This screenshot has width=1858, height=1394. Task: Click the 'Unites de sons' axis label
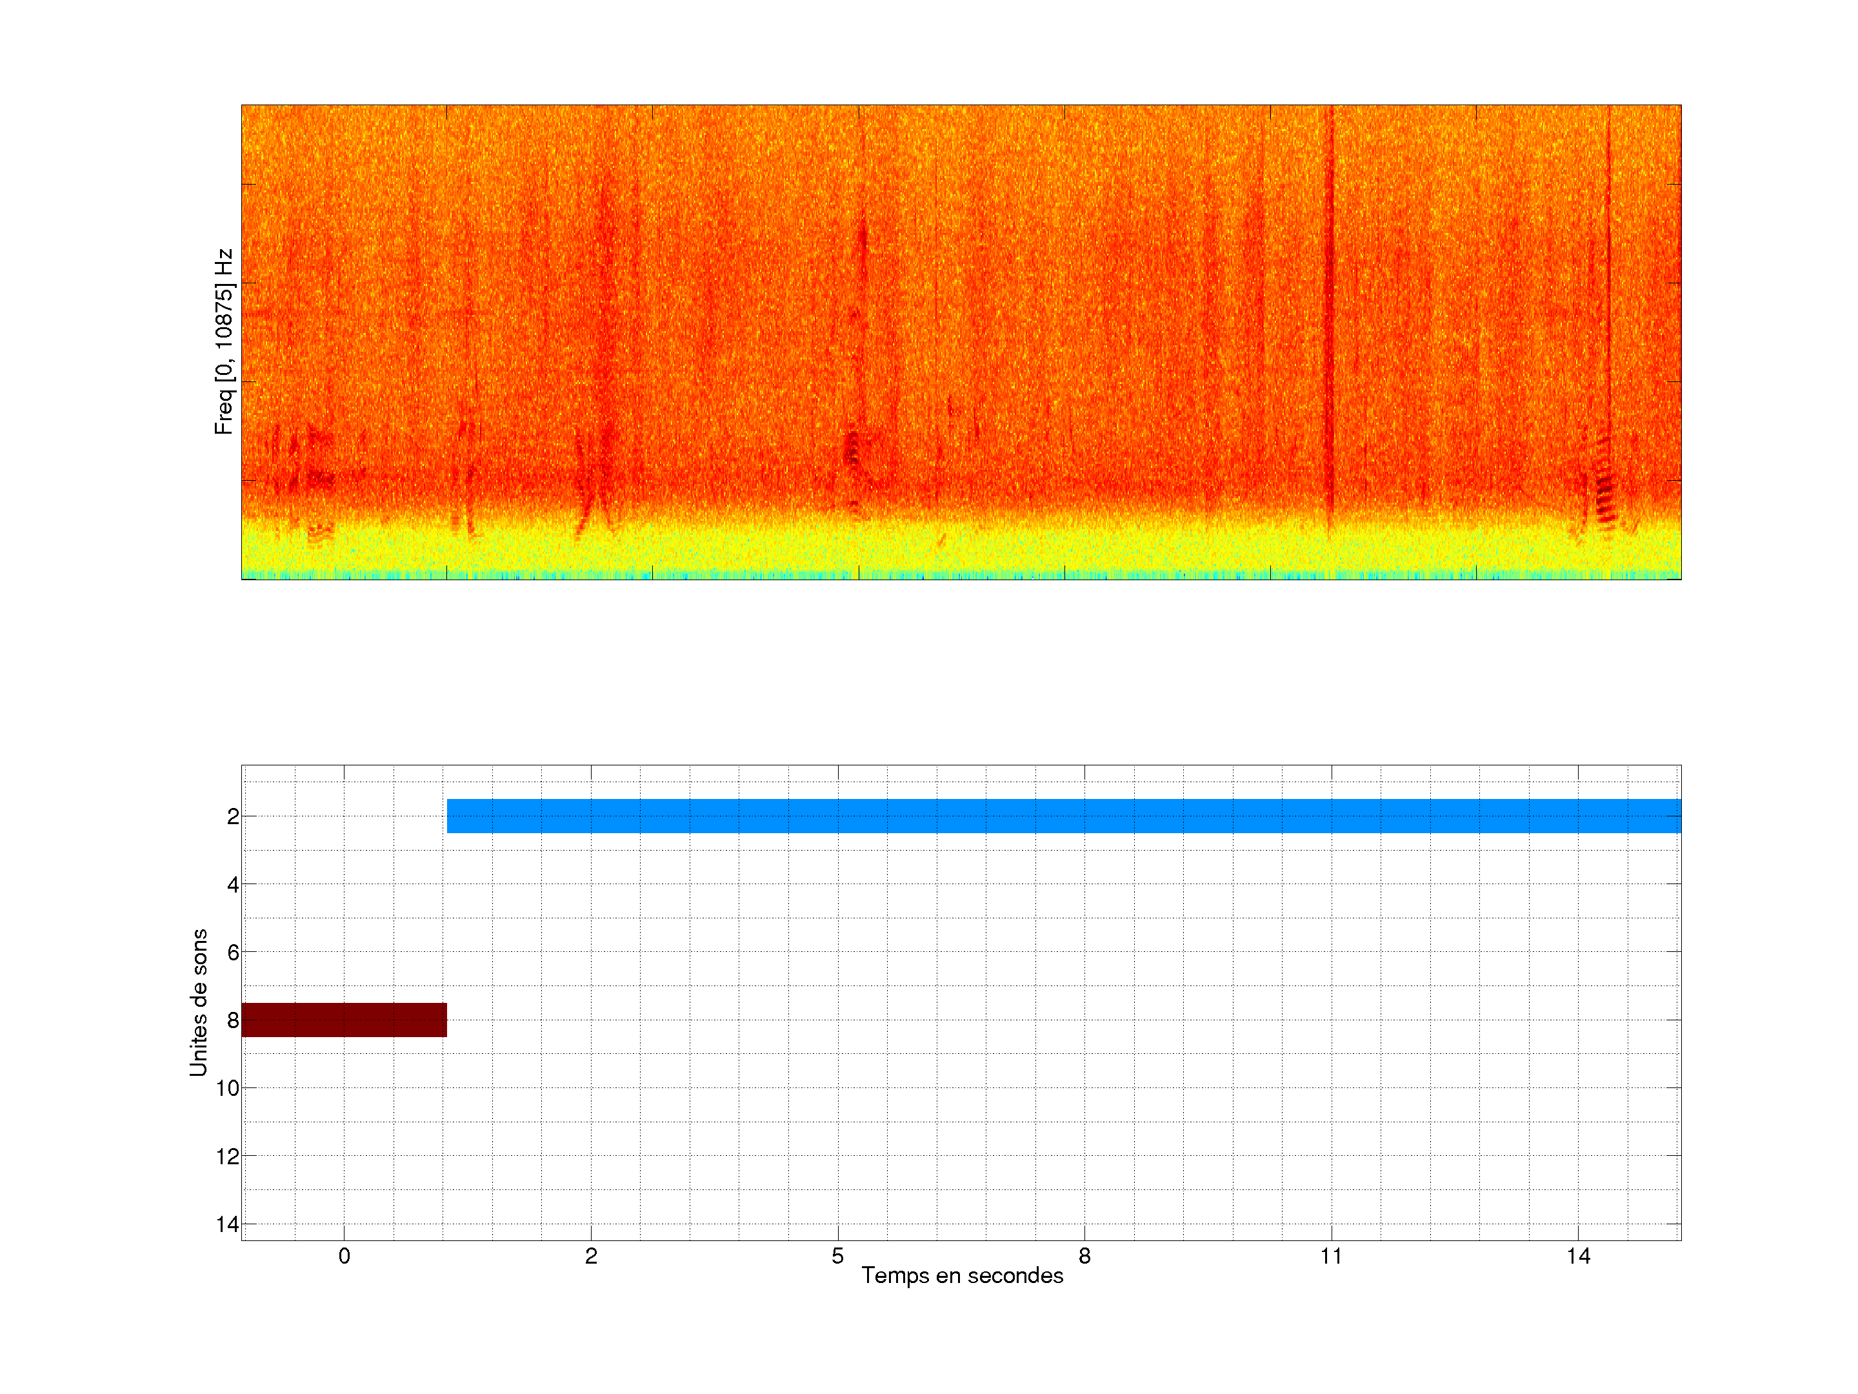point(198,1002)
